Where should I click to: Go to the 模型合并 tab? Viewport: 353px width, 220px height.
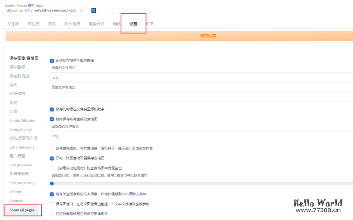(96, 24)
